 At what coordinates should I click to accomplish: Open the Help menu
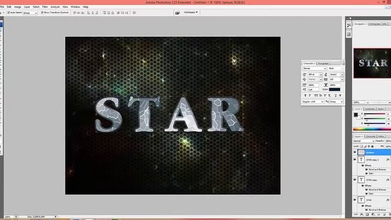coord(86,7)
